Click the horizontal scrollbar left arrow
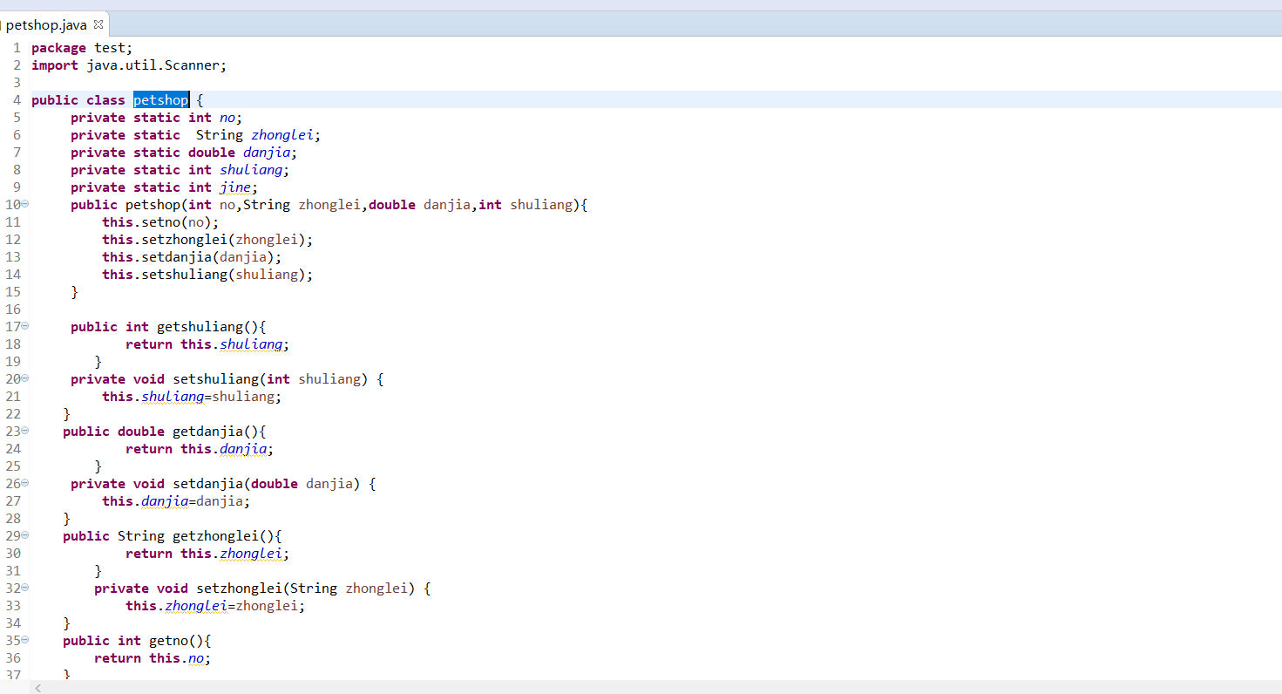The height and width of the screenshot is (694, 1282). click(x=37, y=688)
